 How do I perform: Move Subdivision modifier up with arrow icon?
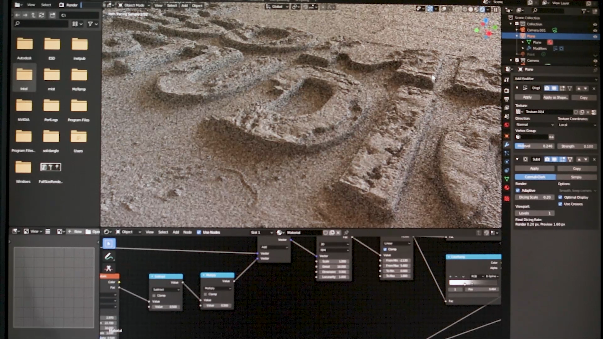(x=579, y=159)
